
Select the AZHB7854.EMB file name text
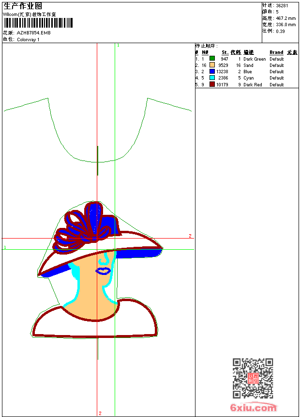(x=33, y=33)
